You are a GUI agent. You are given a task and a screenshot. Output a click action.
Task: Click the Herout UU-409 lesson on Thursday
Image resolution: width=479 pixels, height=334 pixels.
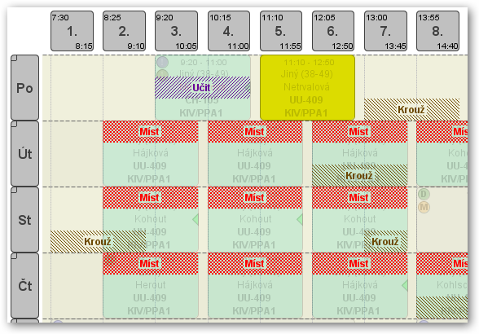[x=150, y=286]
